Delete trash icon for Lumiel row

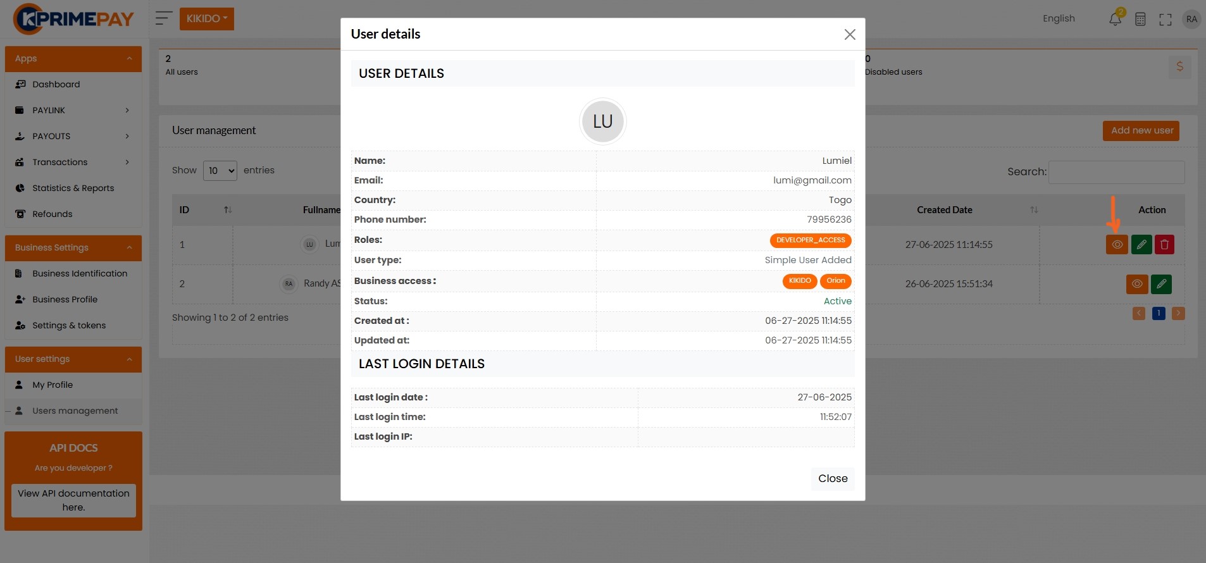click(x=1164, y=245)
